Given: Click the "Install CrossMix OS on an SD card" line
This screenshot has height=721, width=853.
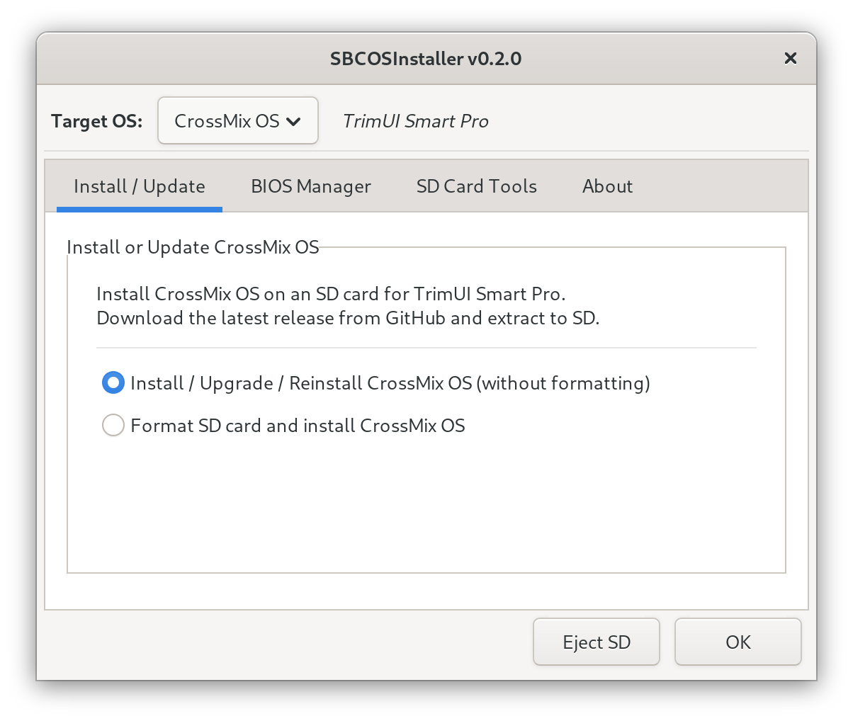Looking at the screenshot, I should tap(331, 294).
